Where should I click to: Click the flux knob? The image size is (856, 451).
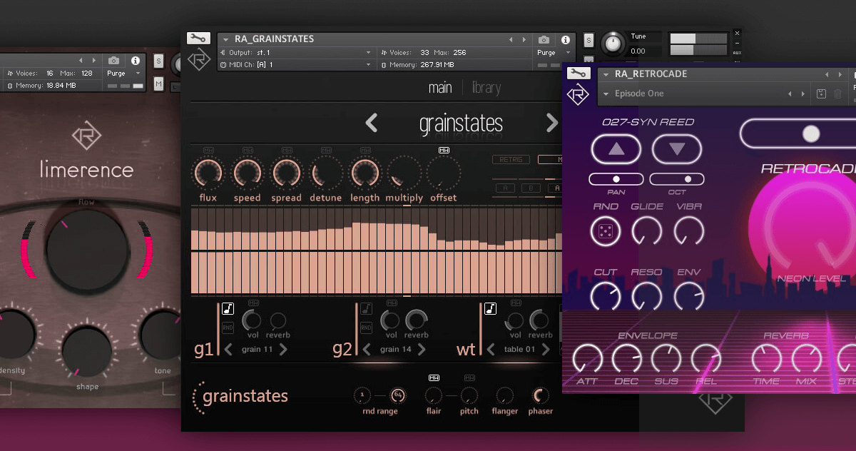click(x=208, y=173)
